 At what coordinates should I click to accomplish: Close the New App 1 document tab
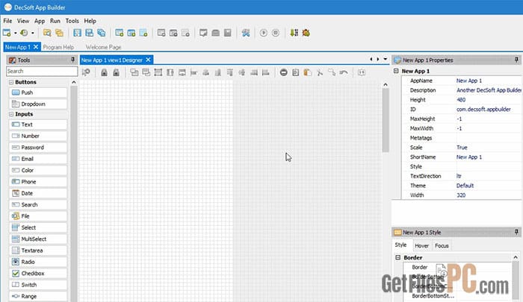point(36,47)
